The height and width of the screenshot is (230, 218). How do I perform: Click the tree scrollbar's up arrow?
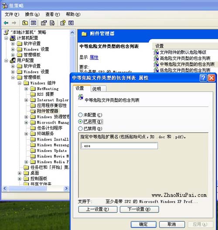pos(72,32)
